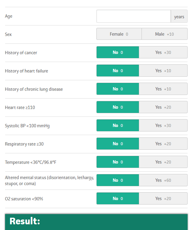Select Yes for Temperature <36°C
The image size is (190, 230).
pyautogui.click(x=163, y=162)
